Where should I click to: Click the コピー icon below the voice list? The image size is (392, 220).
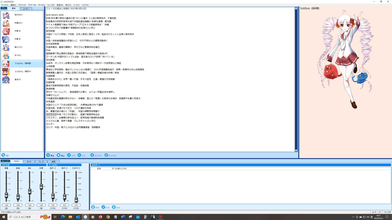click(3, 155)
